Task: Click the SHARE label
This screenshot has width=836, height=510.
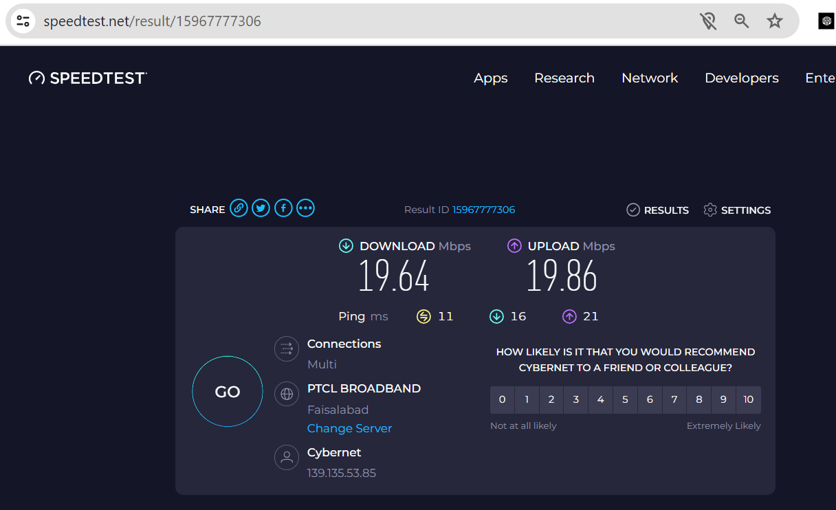Action: (x=208, y=210)
